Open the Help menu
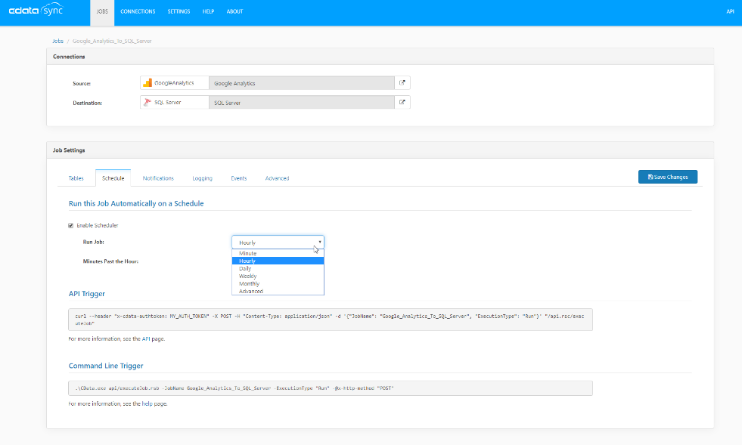The image size is (742, 445). click(208, 11)
